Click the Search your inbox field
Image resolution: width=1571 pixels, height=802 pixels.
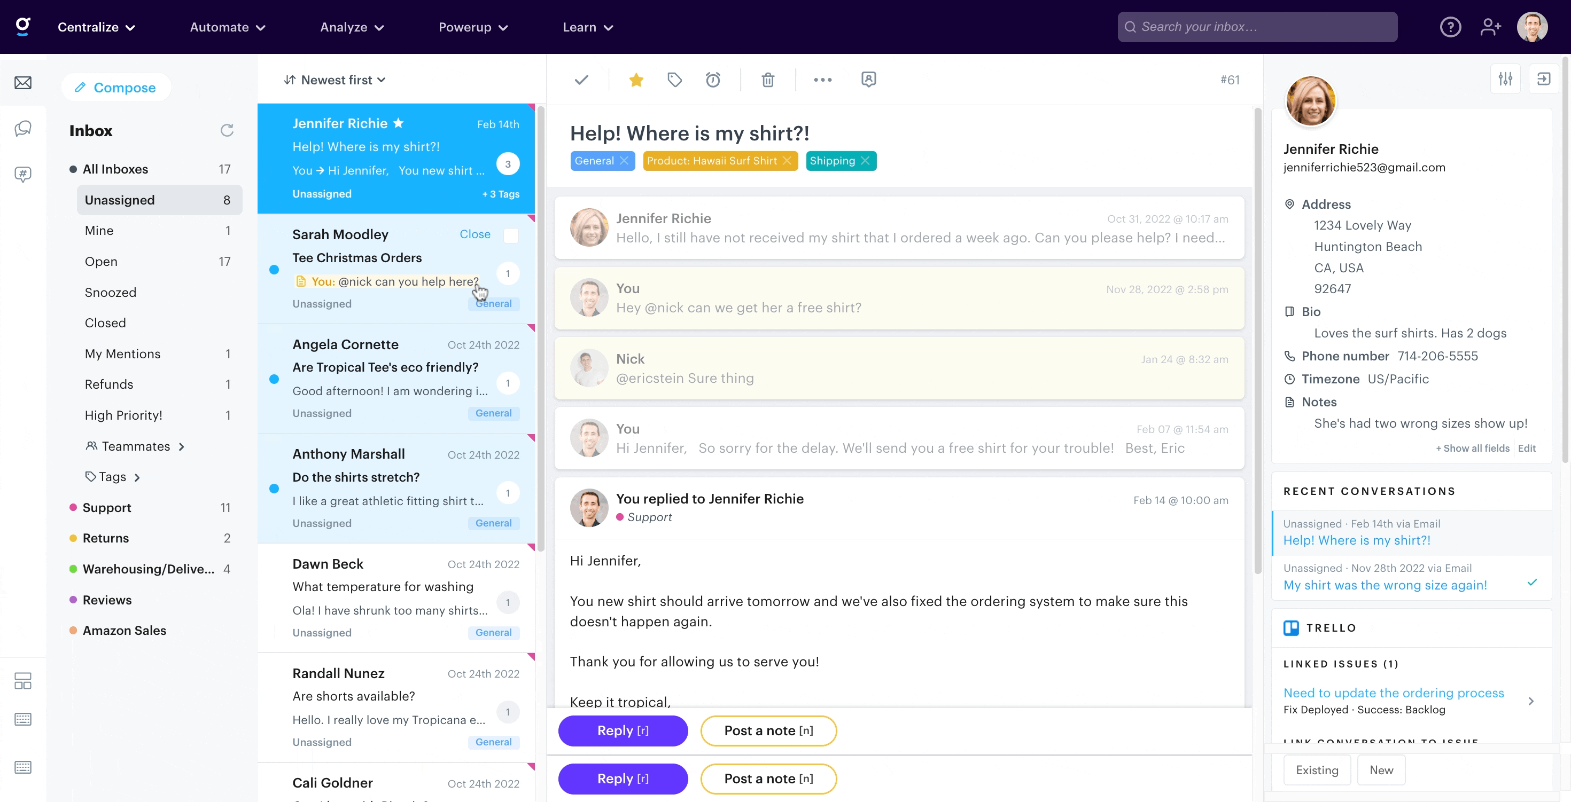(x=1256, y=27)
